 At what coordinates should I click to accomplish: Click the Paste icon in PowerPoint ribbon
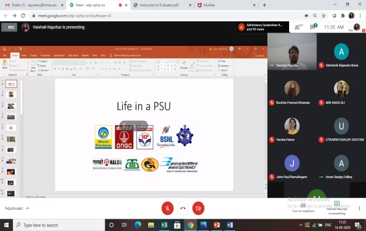coord(4,64)
